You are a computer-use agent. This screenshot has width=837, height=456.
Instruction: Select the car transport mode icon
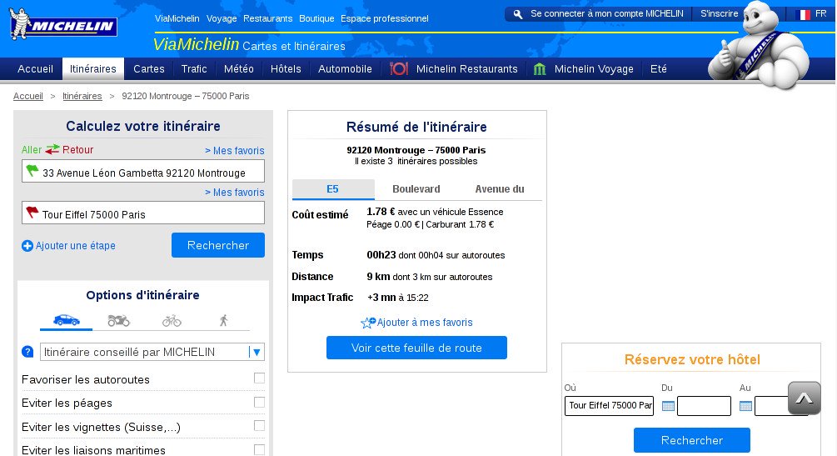pos(67,320)
